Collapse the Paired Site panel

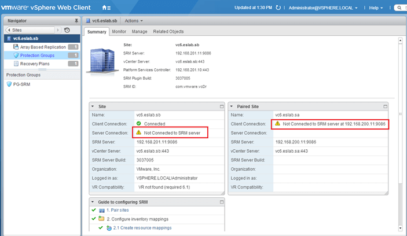(x=233, y=106)
